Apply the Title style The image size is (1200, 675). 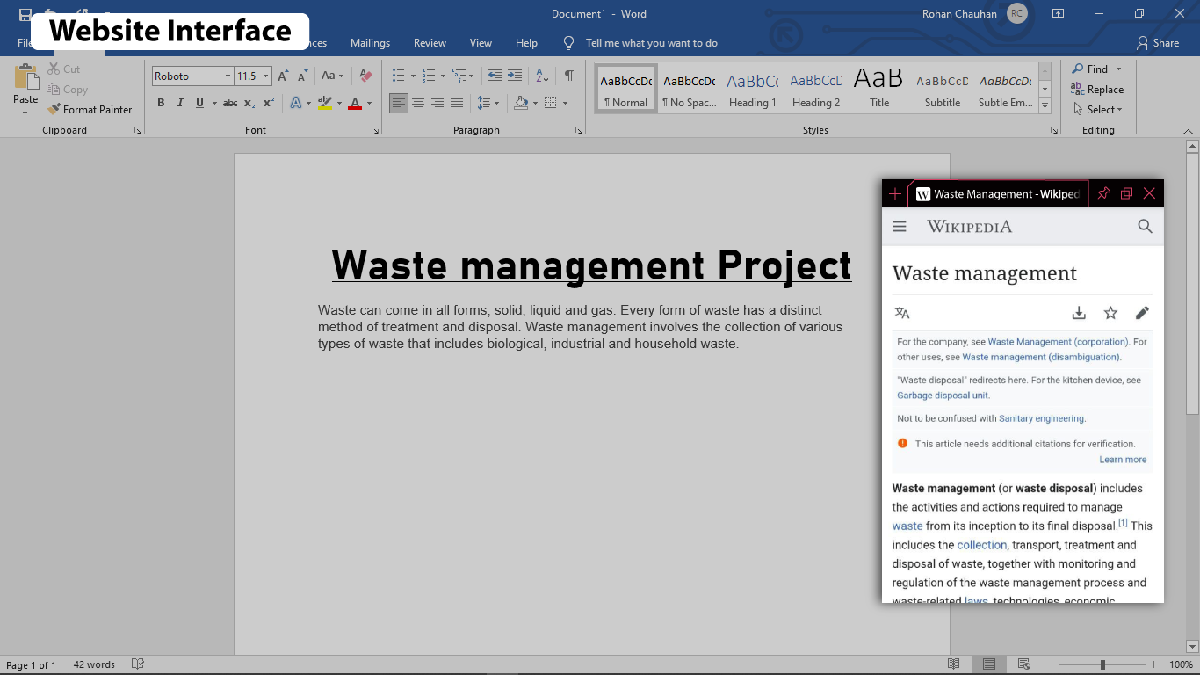pos(878,89)
